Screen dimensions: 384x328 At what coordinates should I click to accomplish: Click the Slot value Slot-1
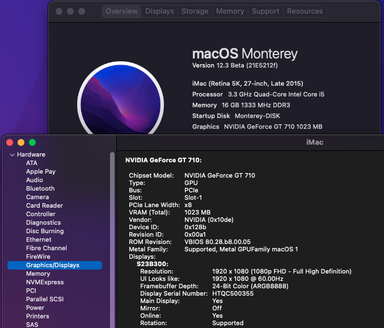[193, 197]
